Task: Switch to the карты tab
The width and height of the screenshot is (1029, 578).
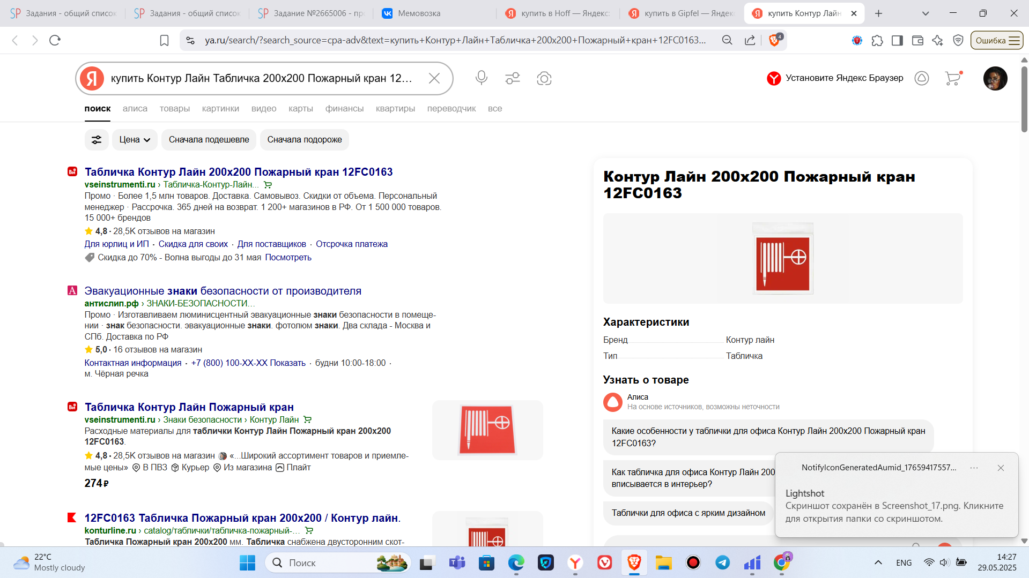Action: tap(301, 109)
